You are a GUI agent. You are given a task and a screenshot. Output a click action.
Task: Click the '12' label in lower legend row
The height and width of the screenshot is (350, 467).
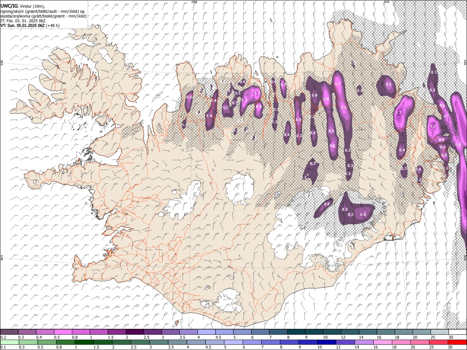tap(338, 347)
